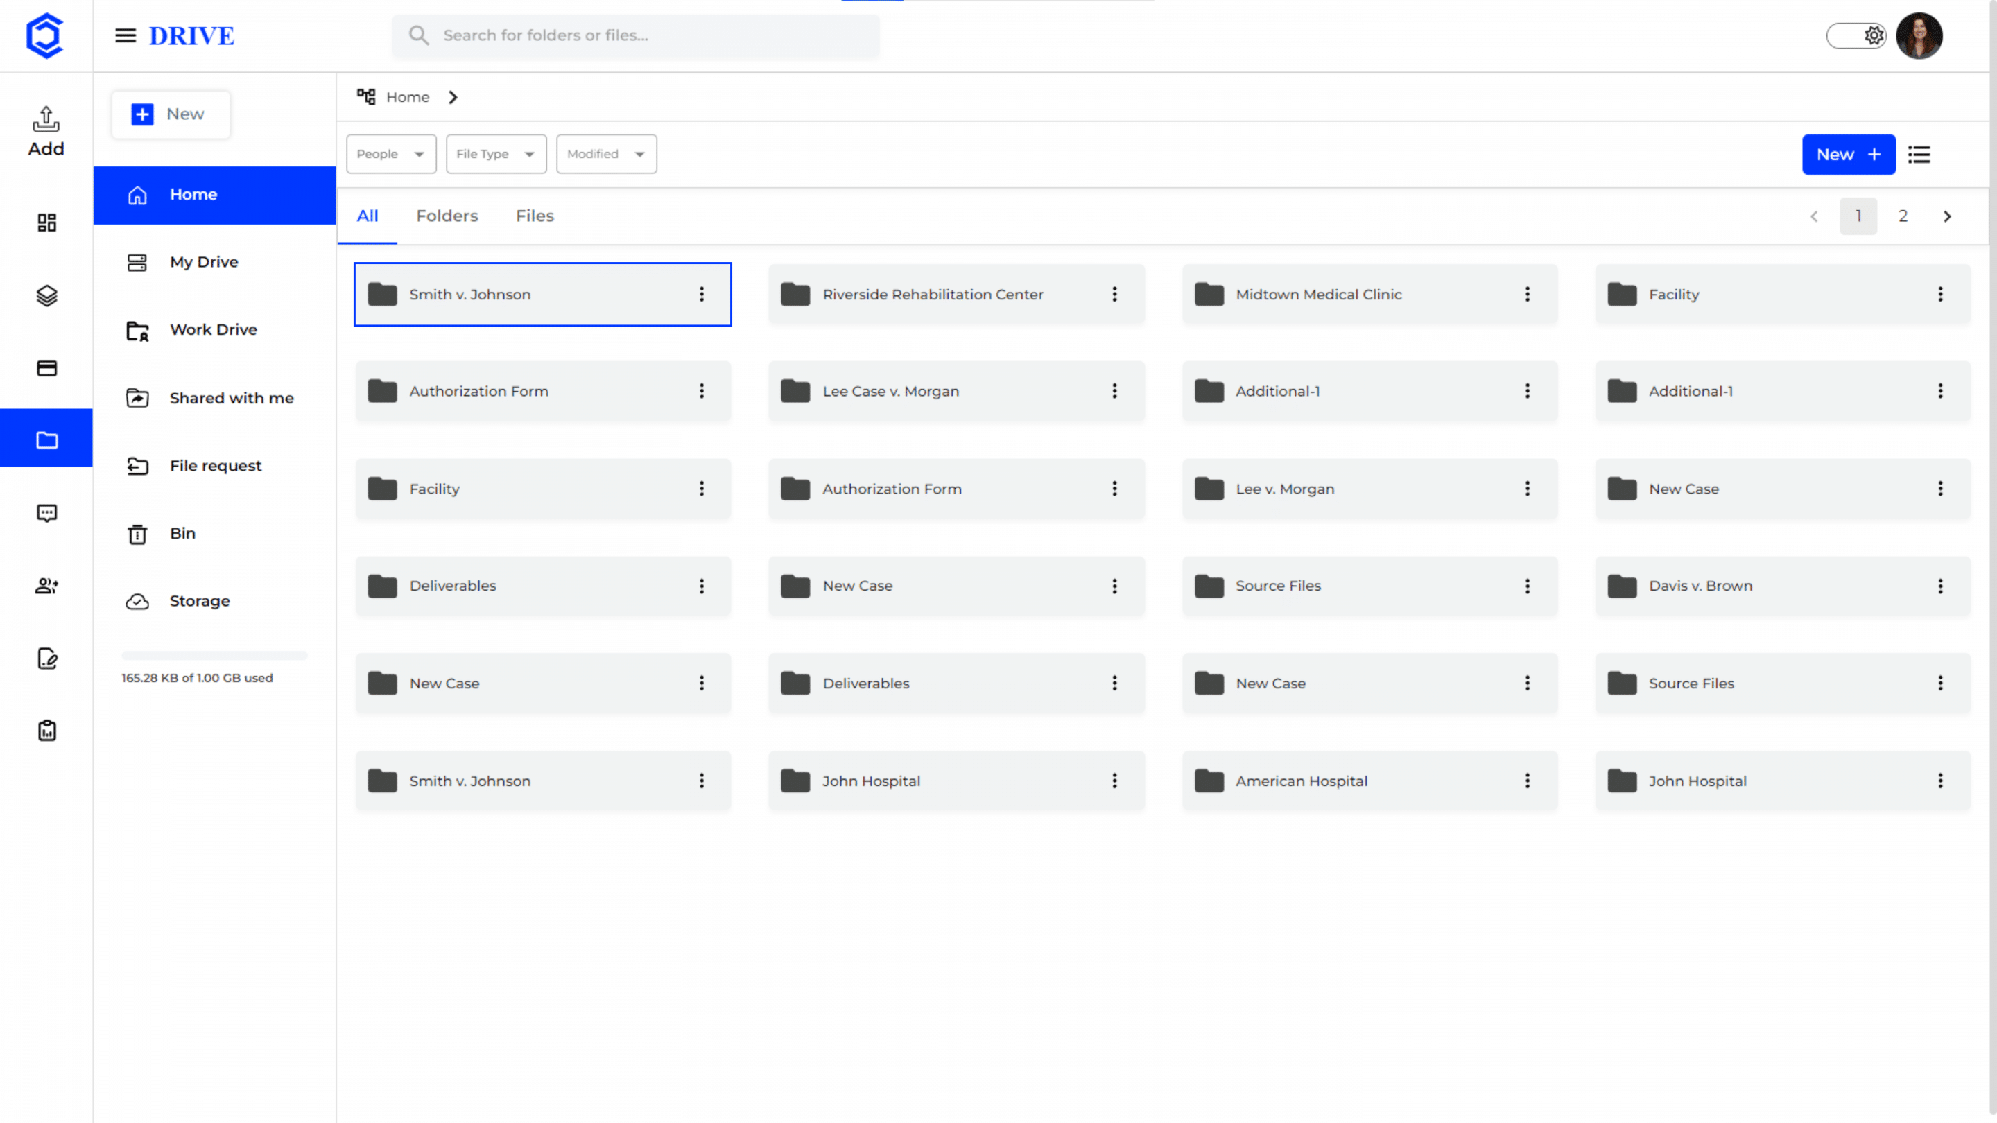Click the search magnifier icon
1997x1123 pixels.
[x=419, y=35]
